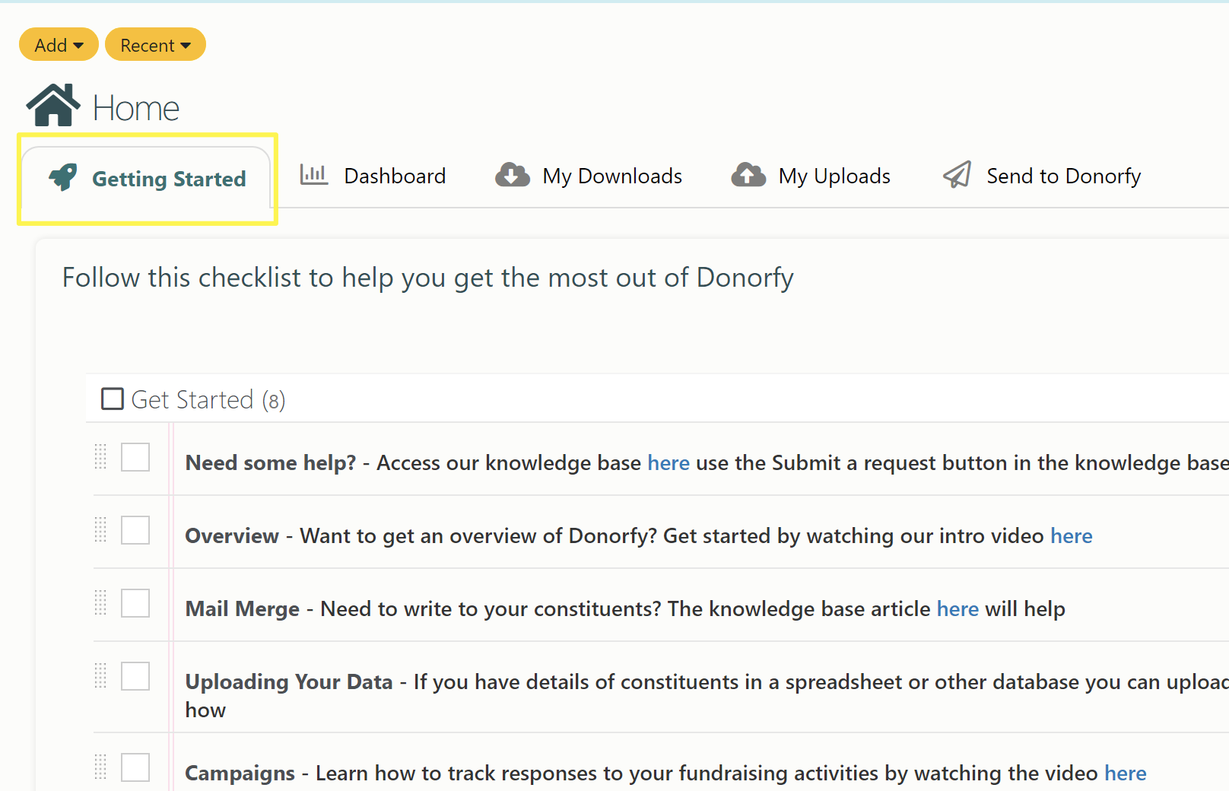Open knowledge base 'here' link
1229x791 pixels.
tap(668, 462)
